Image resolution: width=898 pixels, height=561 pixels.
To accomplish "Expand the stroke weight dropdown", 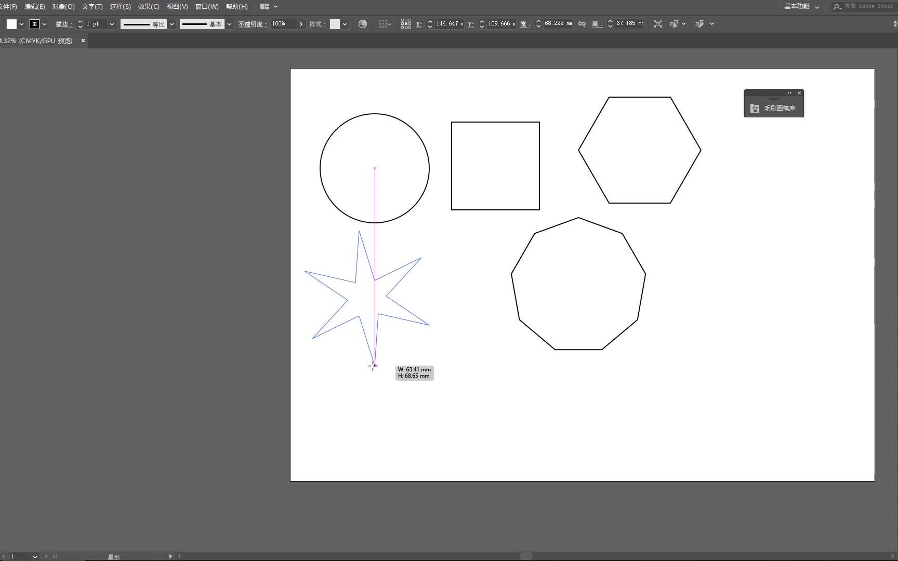I will pyautogui.click(x=112, y=24).
